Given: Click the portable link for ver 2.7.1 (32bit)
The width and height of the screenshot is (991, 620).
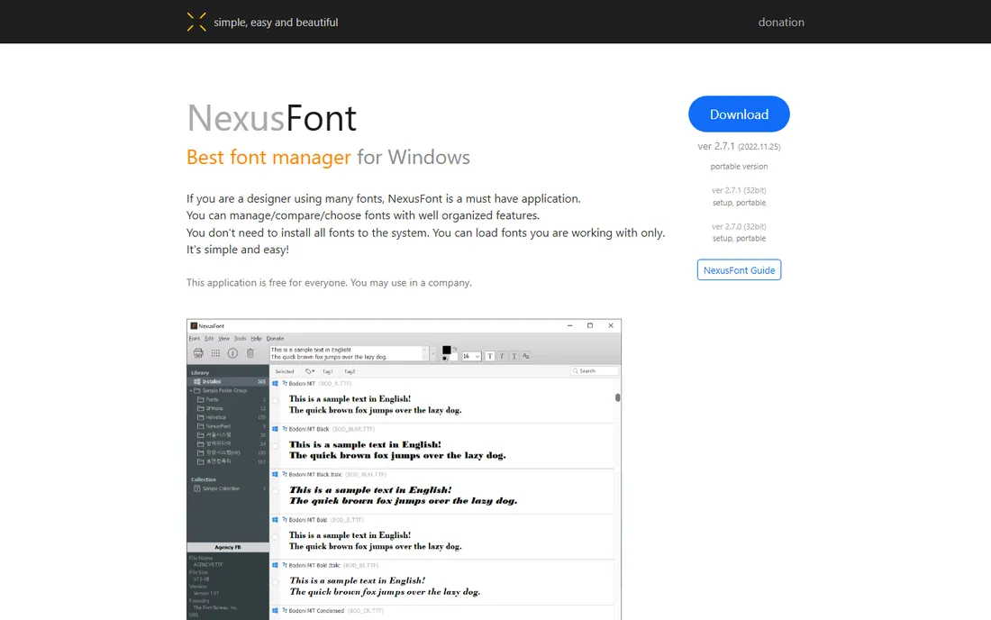Looking at the screenshot, I should 750,203.
